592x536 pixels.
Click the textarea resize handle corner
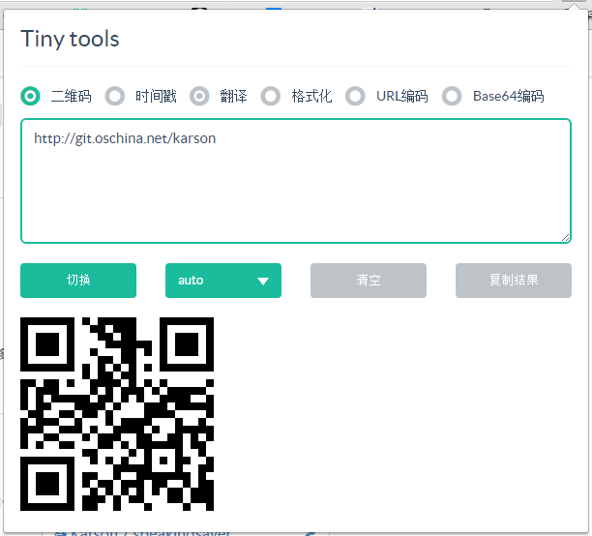pyautogui.click(x=565, y=238)
